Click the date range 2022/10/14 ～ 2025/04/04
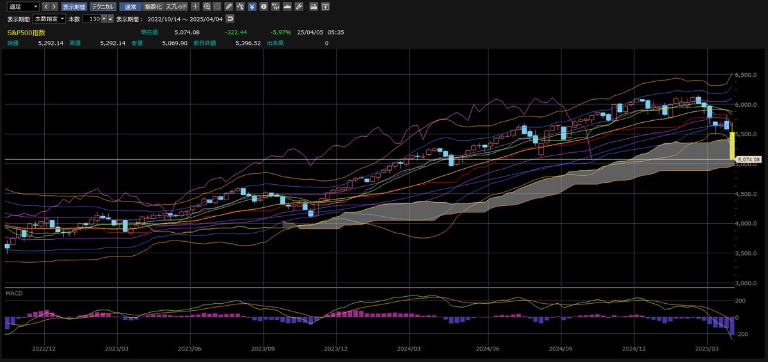768x362 pixels. [185, 19]
